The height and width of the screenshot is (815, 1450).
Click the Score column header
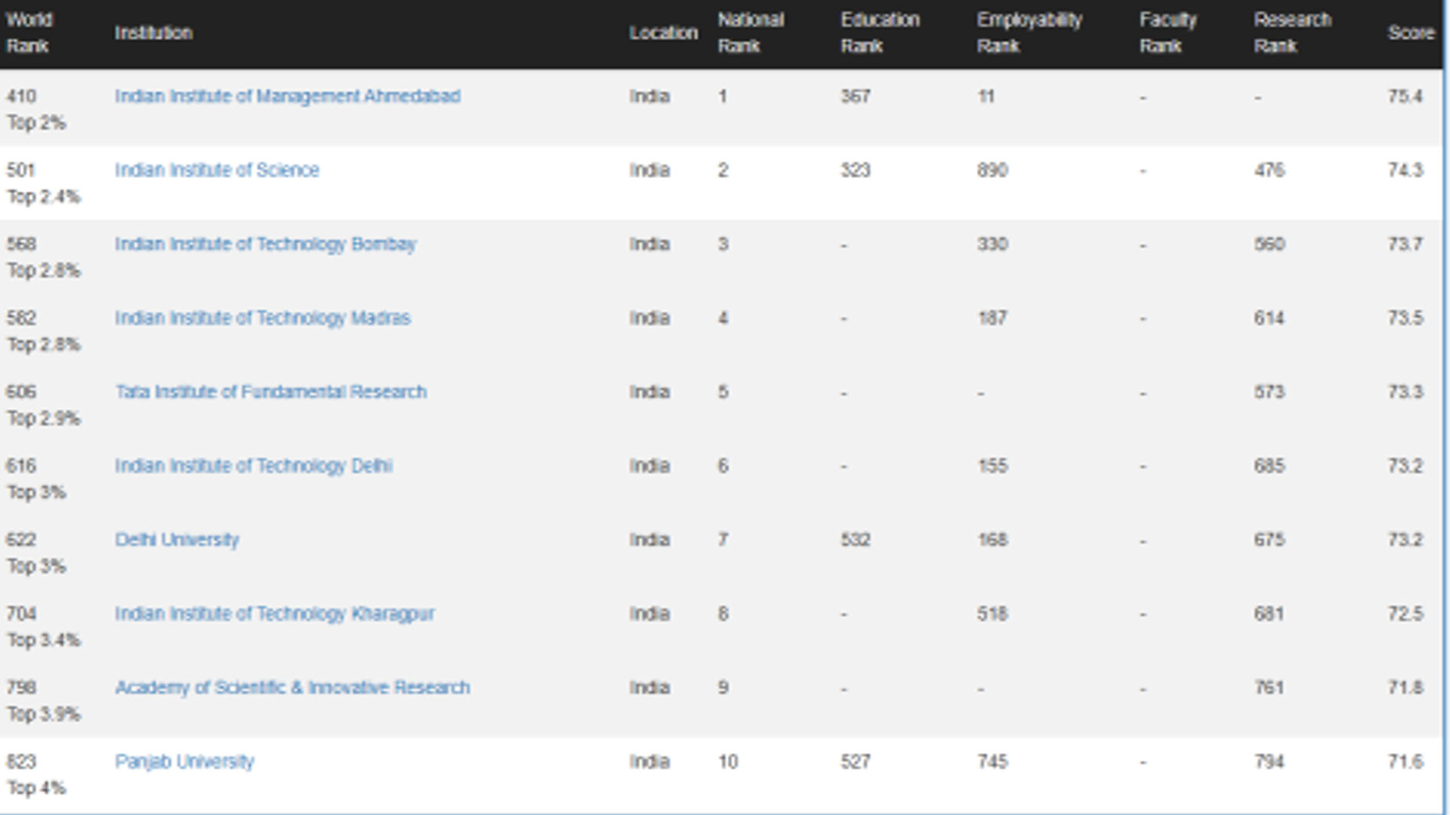coord(1411,33)
